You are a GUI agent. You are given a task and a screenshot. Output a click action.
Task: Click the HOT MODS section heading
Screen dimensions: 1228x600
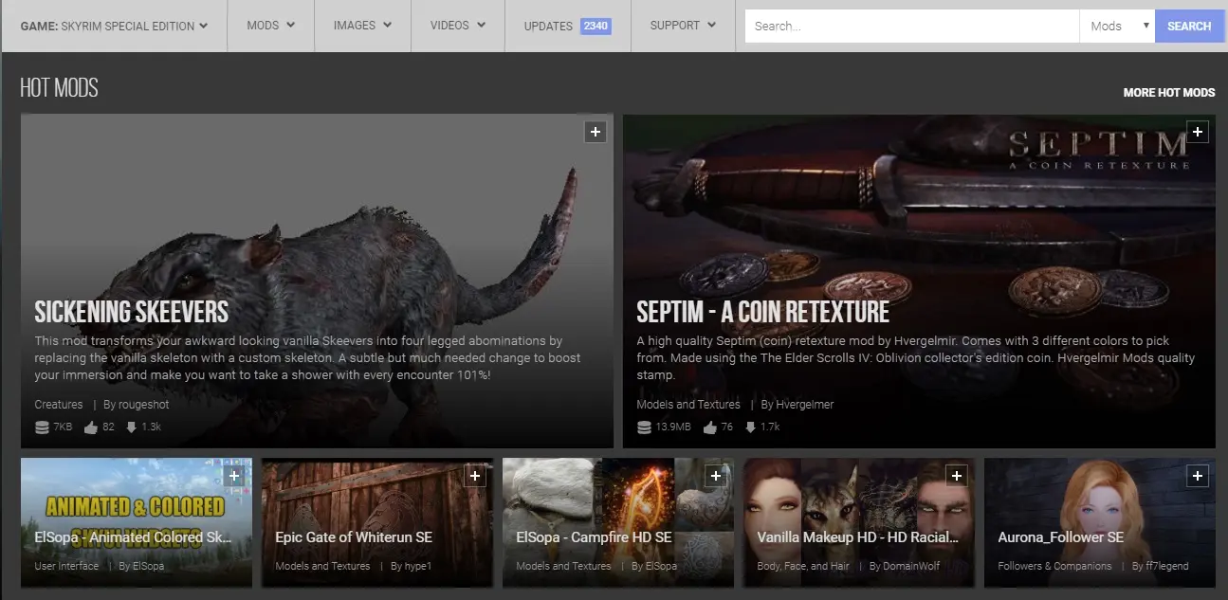point(59,88)
